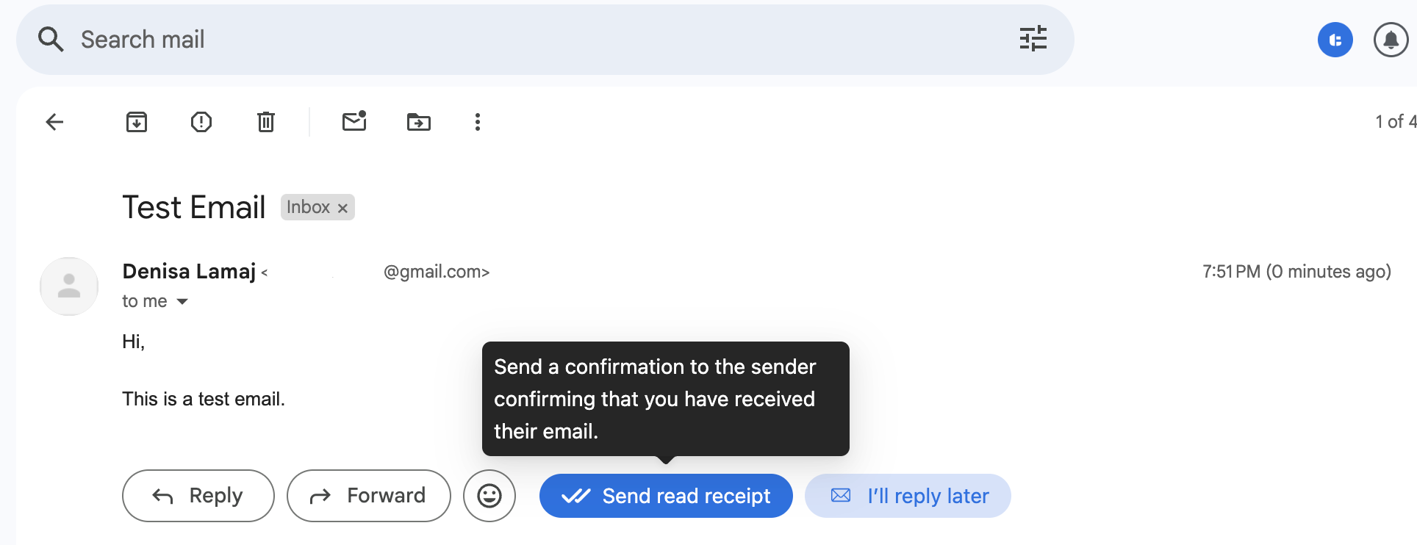
Task: Remove the Inbox label from the email
Action: pyautogui.click(x=342, y=207)
